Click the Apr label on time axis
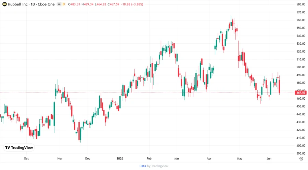The height and width of the screenshot is (170, 308). point(209,158)
